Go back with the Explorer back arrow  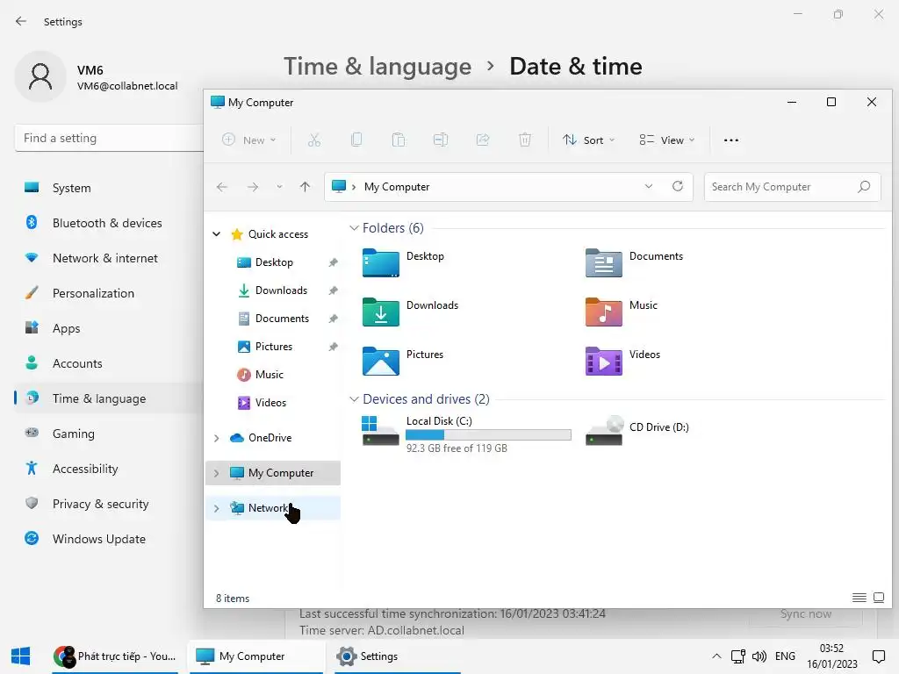click(x=222, y=187)
